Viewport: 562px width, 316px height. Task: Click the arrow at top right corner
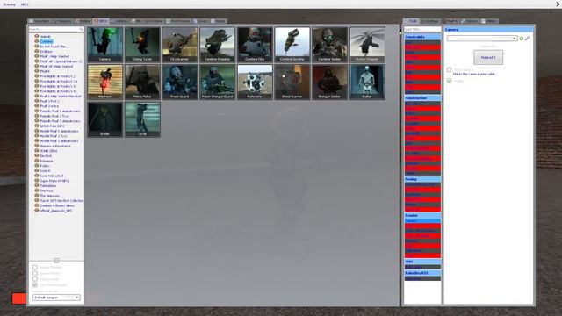point(558,4)
